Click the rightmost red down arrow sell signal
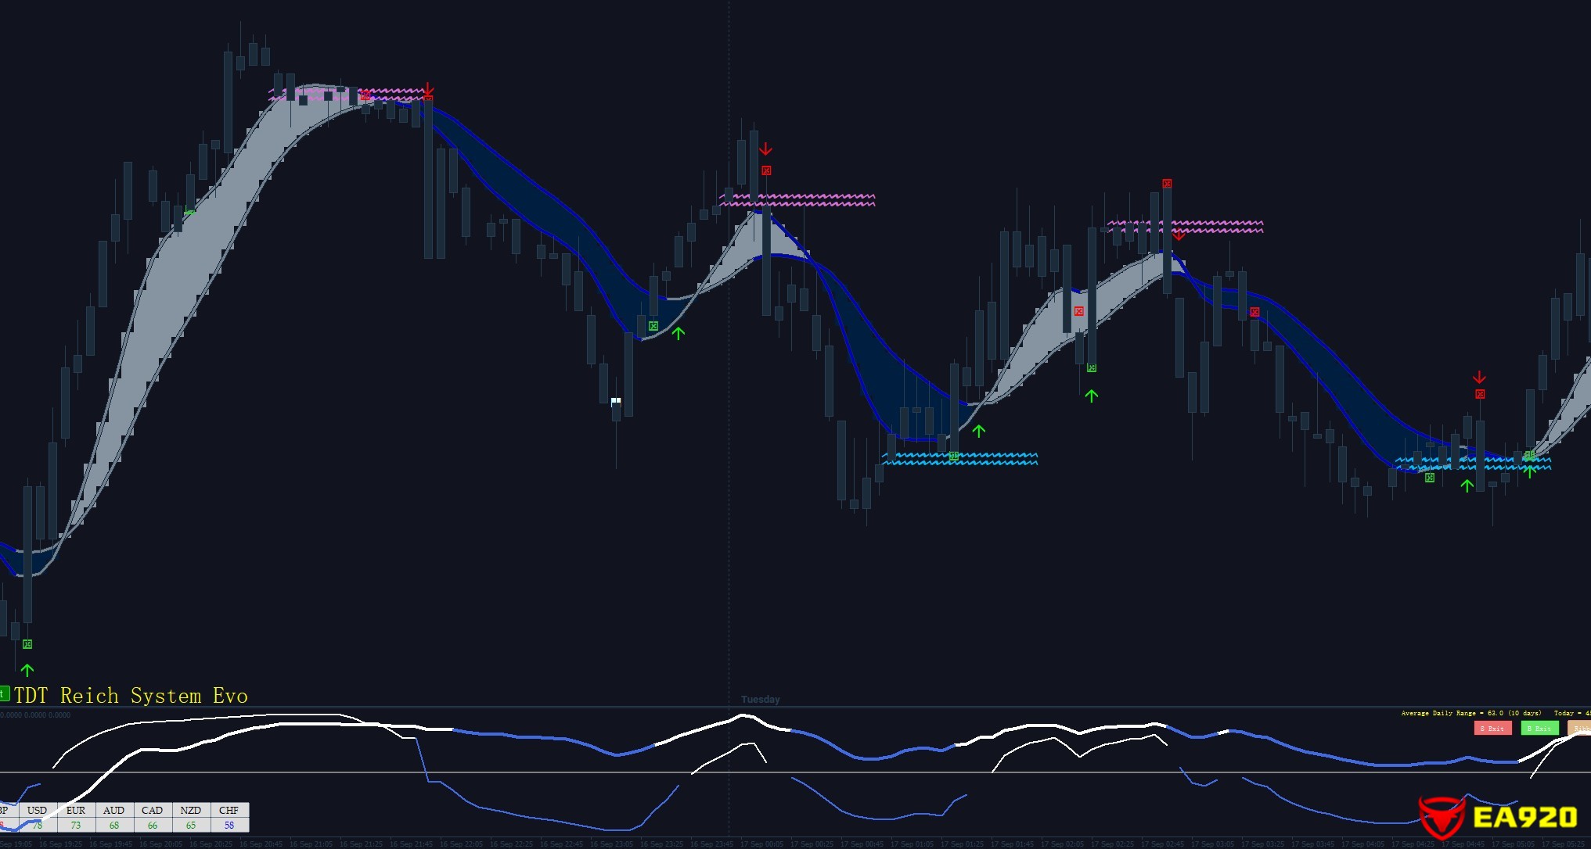This screenshot has width=1591, height=849. pyautogui.click(x=1478, y=378)
